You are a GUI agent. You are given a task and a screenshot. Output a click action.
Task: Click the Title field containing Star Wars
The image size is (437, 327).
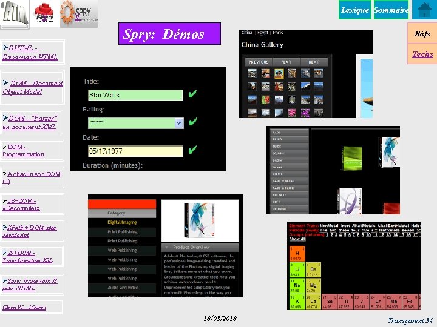(x=135, y=95)
